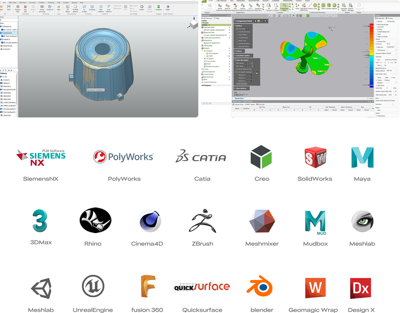Open the Shading Method dropdown
The width and height of the screenshot is (400, 313).
[x=391, y=71]
